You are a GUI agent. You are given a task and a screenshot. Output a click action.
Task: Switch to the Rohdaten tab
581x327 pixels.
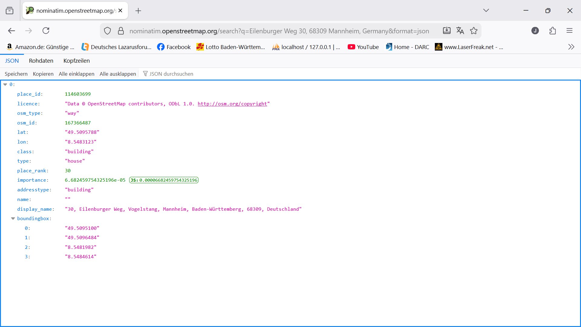(41, 61)
